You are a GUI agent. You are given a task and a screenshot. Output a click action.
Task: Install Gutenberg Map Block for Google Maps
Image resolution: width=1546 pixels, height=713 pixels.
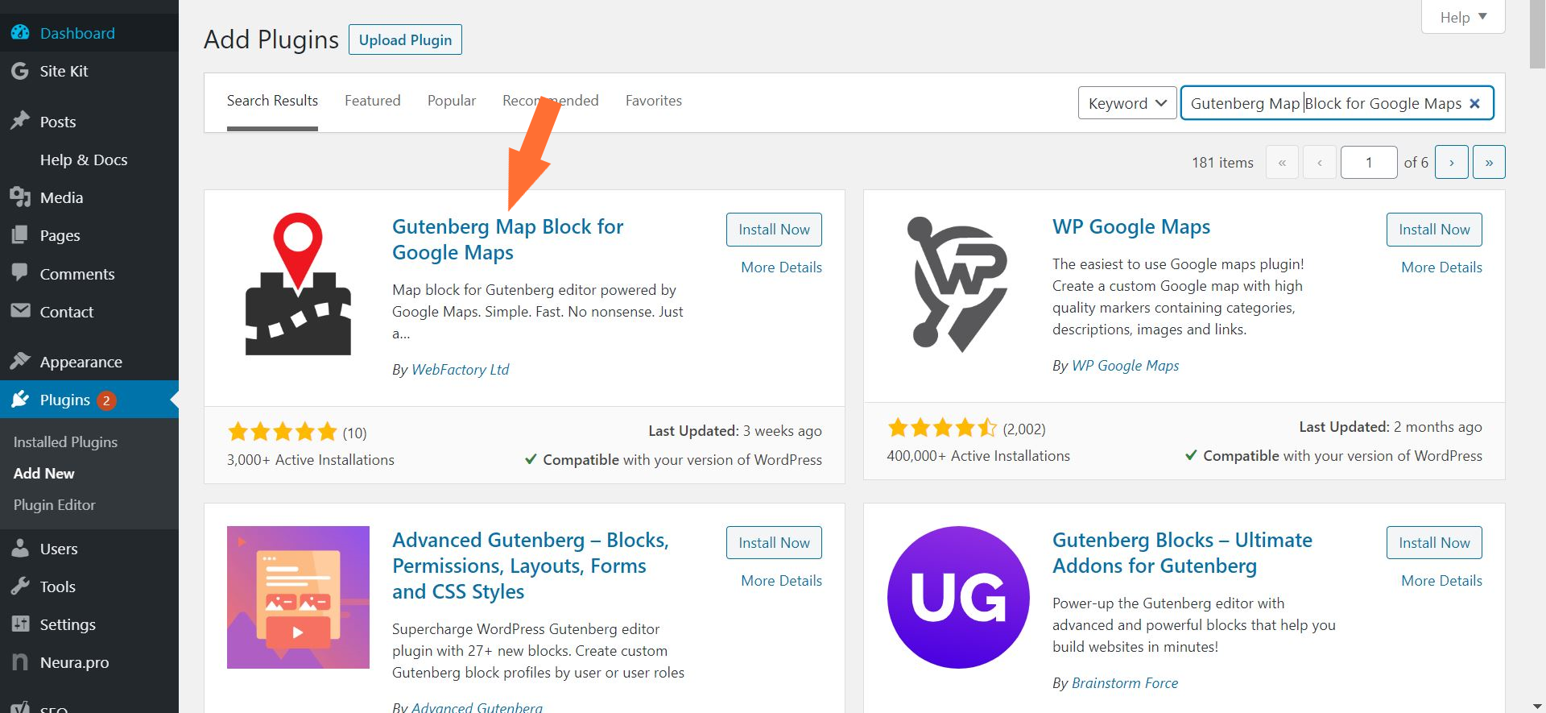[x=774, y=230]
